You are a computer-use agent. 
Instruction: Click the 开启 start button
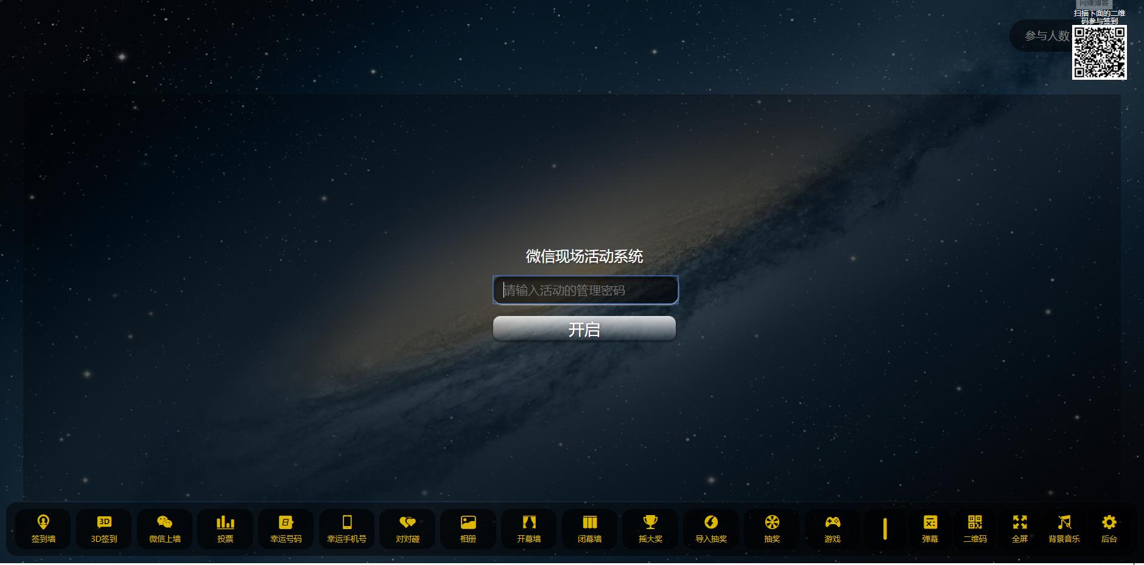click(x=584, y=329)
